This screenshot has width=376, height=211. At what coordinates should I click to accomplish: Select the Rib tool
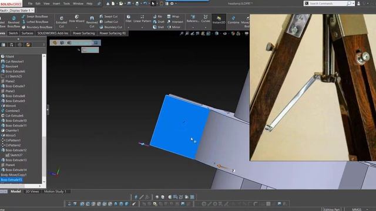point(157,16)
